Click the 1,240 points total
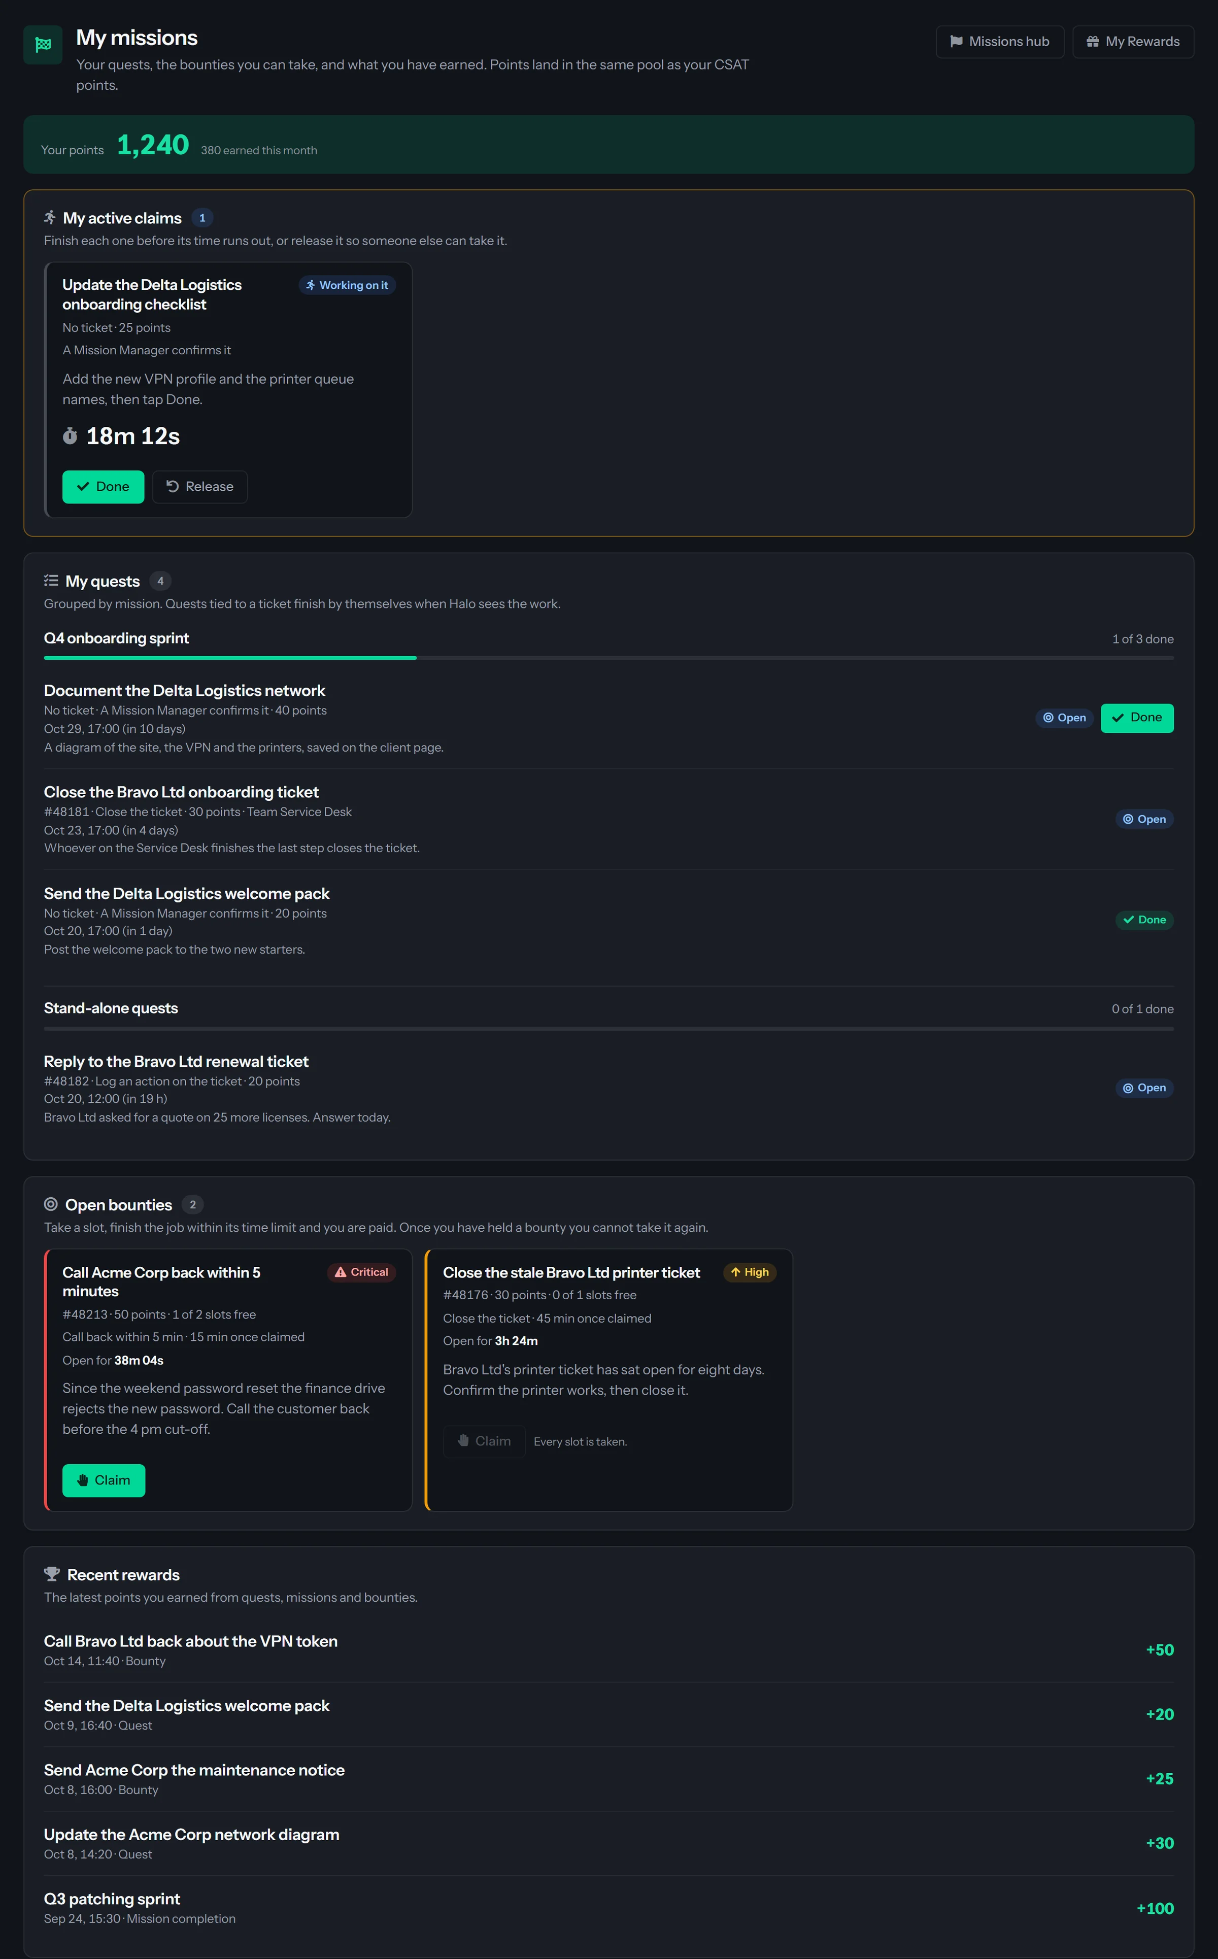The height and width of the screenshot is (1959, 1218). point(153,145)
